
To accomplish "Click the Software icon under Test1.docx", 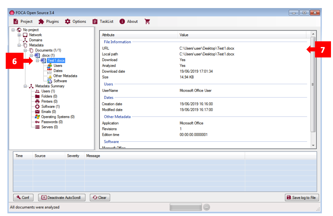I will coord(50,81).
